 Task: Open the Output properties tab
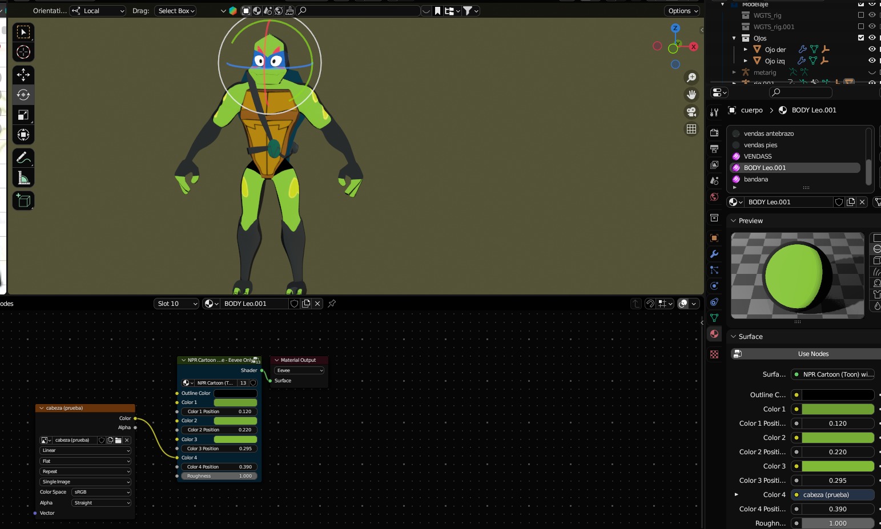(714, 149)
